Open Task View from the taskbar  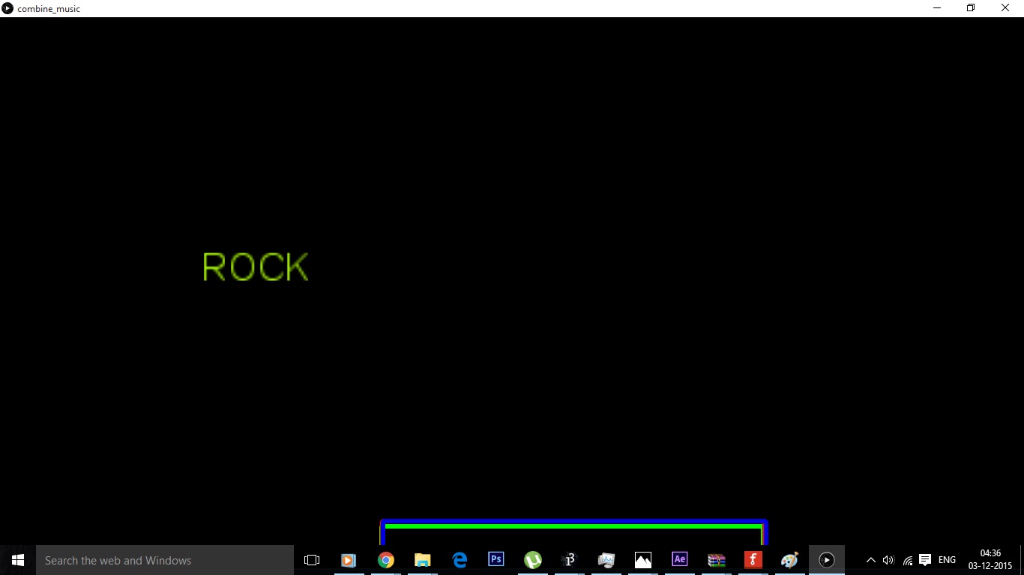[312, 560]
